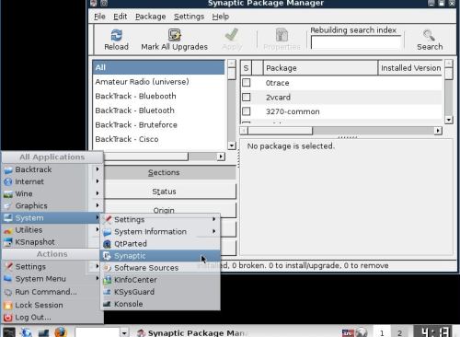Click the US keyboard layout flag icon

tap(348, 333)
